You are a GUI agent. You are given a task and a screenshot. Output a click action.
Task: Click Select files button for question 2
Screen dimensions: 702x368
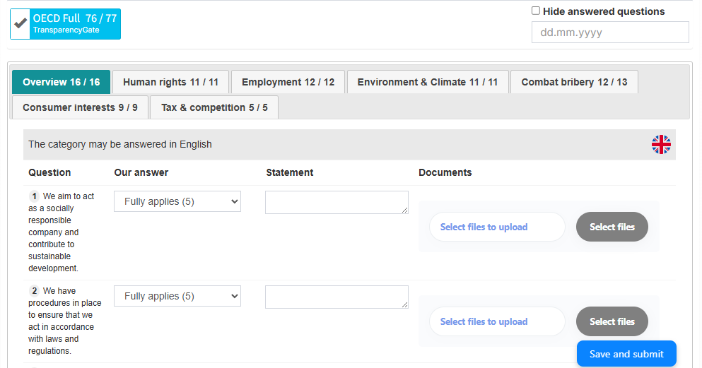[612, 321]
